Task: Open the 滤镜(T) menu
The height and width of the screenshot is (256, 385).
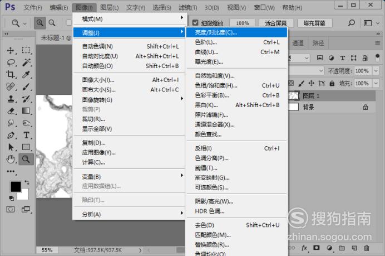Action: [188, 8]
